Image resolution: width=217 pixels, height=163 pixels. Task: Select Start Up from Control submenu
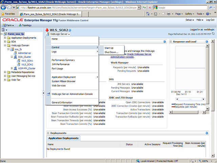109,48
